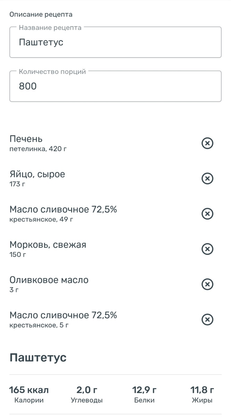Open the Яйцо, сырое ingredient entry

click(37, 174)
